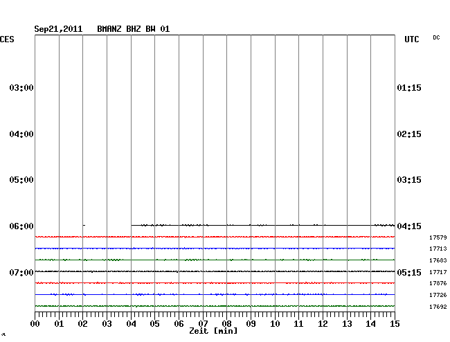The image size is (450, 342).
Task: Click the UTC header label
Action: tap(412, 39)
